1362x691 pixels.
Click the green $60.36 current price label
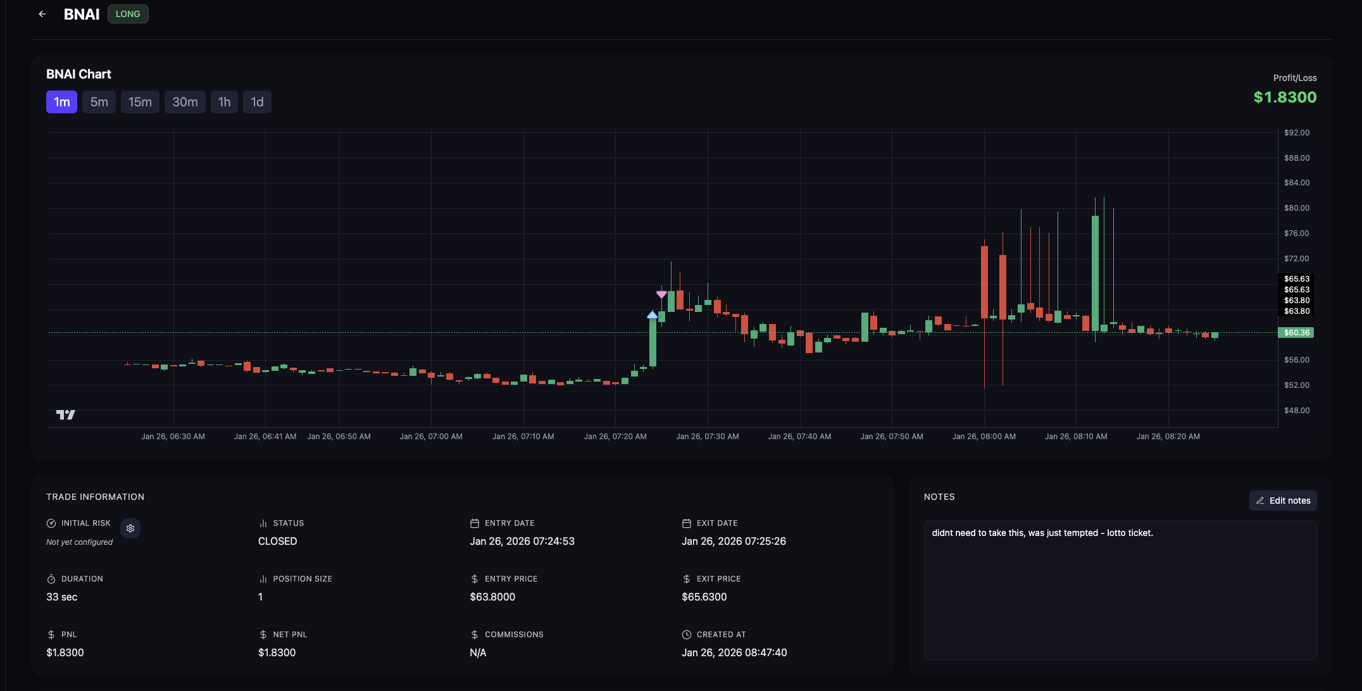tap(1296, 333)
